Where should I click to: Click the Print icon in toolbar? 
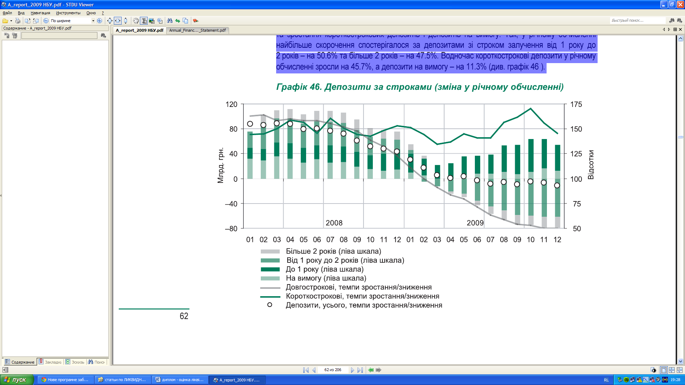click(x=17, y=21)
